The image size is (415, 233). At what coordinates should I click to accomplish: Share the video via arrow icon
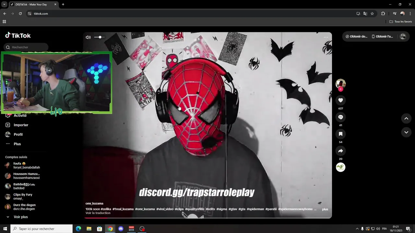pos(340,151)
